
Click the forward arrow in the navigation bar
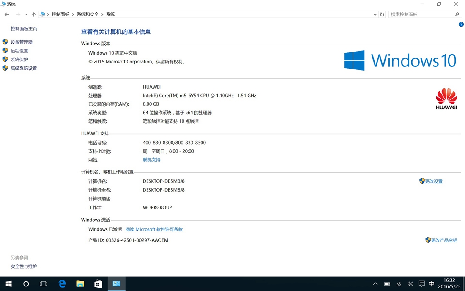pos(18,14)
